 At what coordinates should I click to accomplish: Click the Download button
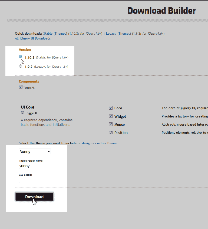34,197
